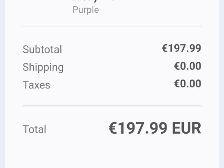
Task: Click the EUR currency code
Action: tap(186, 128)
